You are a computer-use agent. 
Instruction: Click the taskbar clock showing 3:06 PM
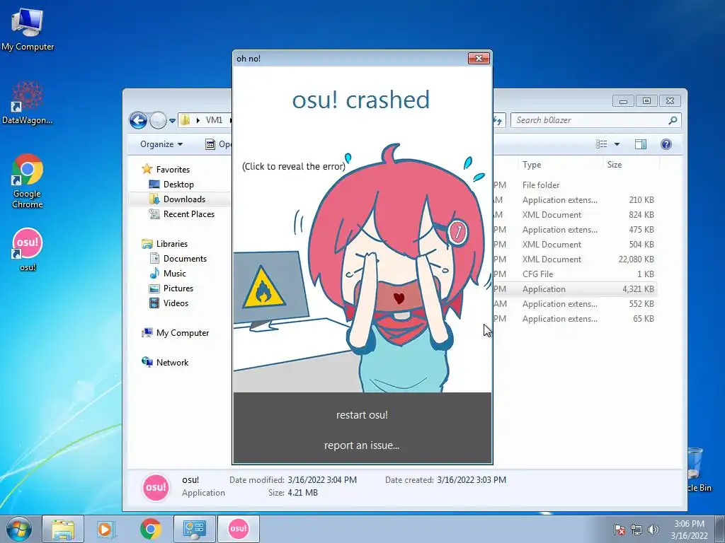689,529
